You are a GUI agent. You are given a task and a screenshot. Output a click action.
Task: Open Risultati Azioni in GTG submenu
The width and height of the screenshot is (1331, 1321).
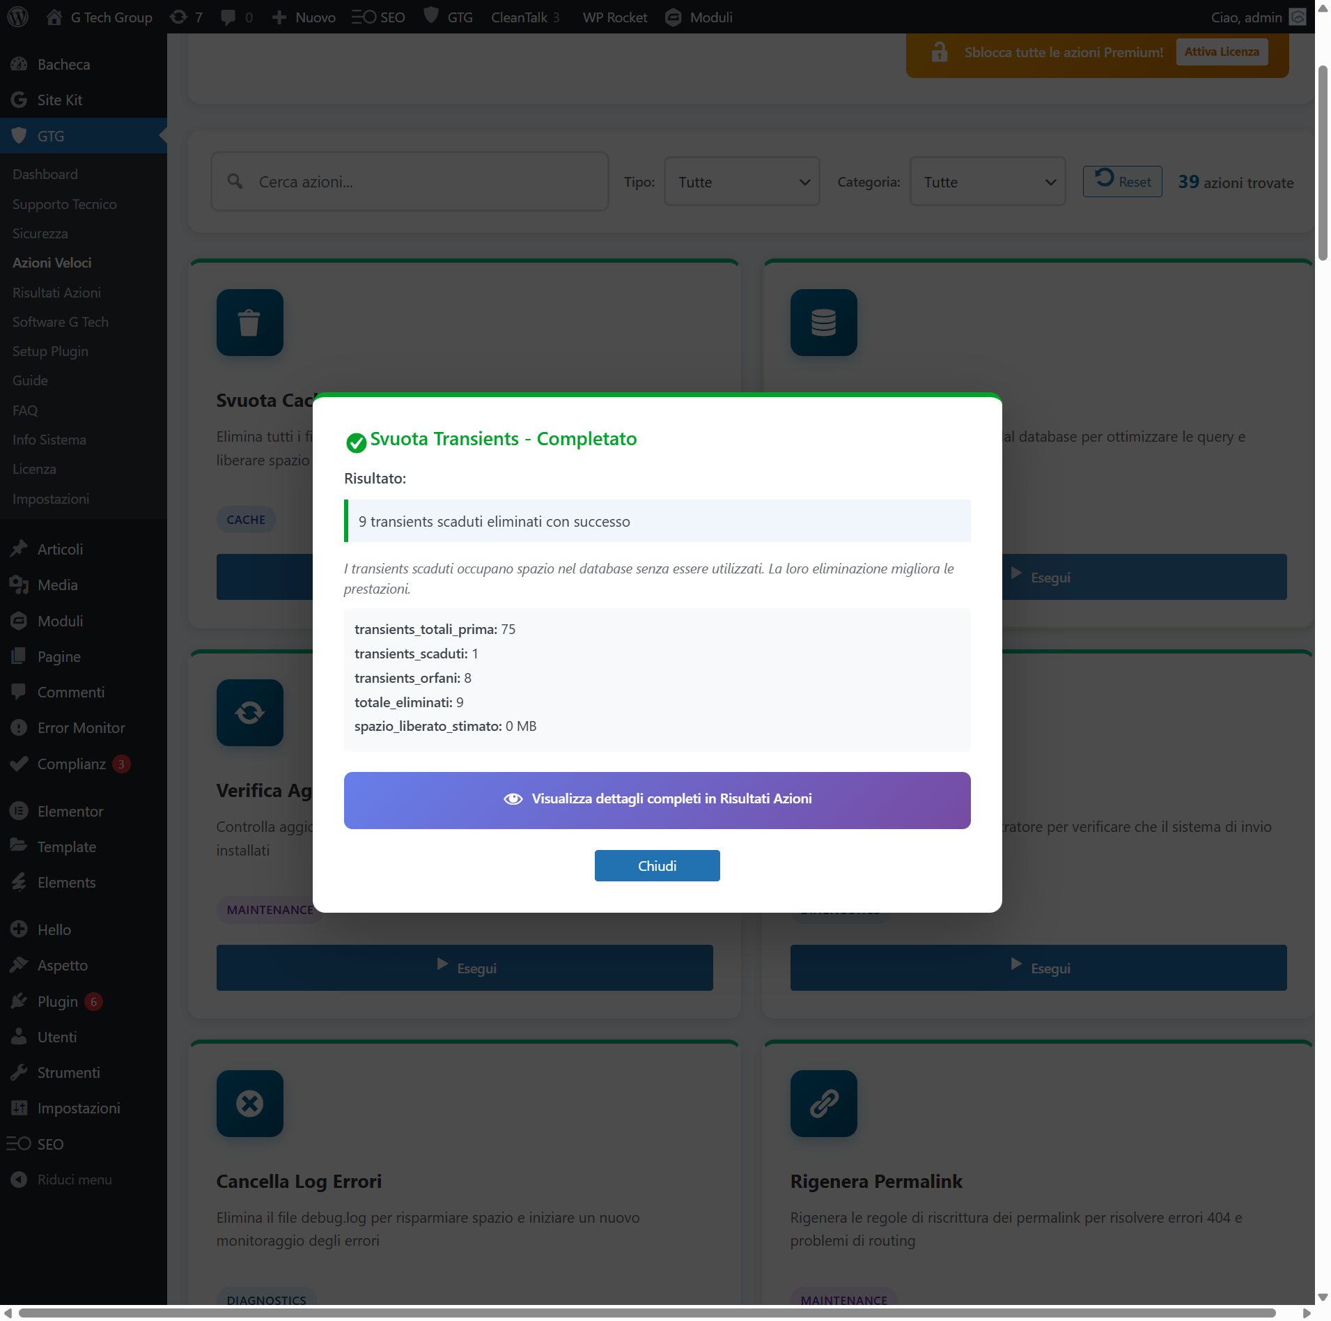[x=56, y=293]
